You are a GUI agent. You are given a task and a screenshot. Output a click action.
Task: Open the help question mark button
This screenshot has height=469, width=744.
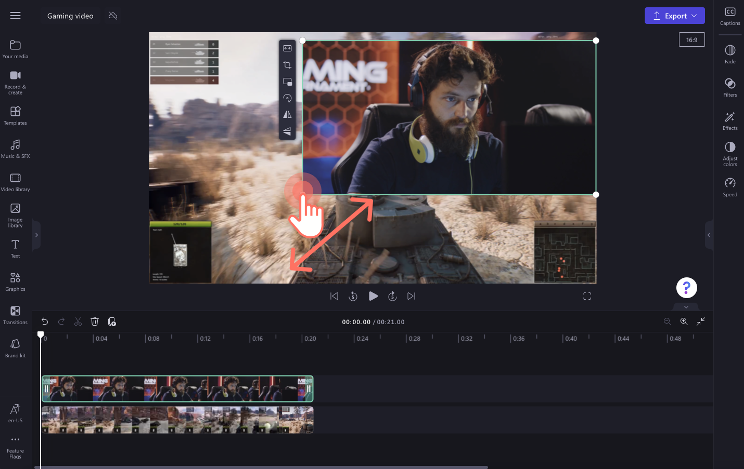click(687, 288)
